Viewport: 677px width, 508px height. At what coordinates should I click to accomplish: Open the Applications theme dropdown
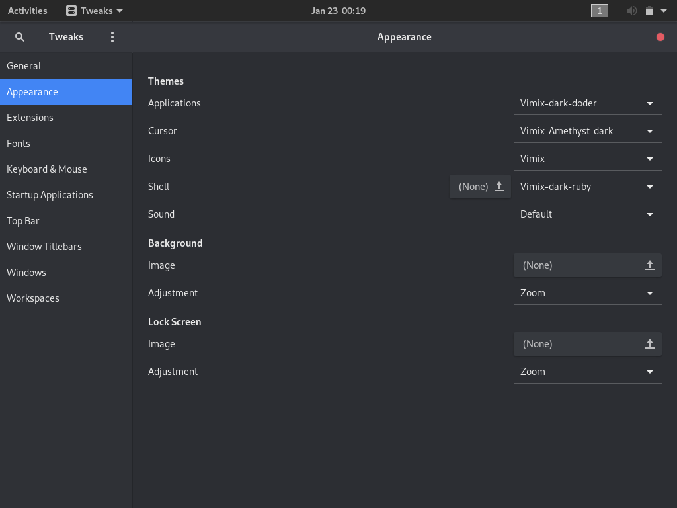587,103
